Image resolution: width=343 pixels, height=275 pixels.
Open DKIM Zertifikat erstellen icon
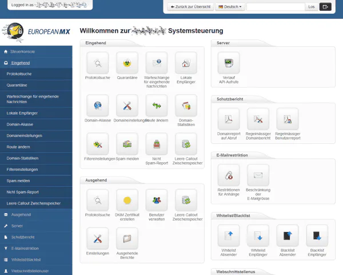tap(127, 200)
